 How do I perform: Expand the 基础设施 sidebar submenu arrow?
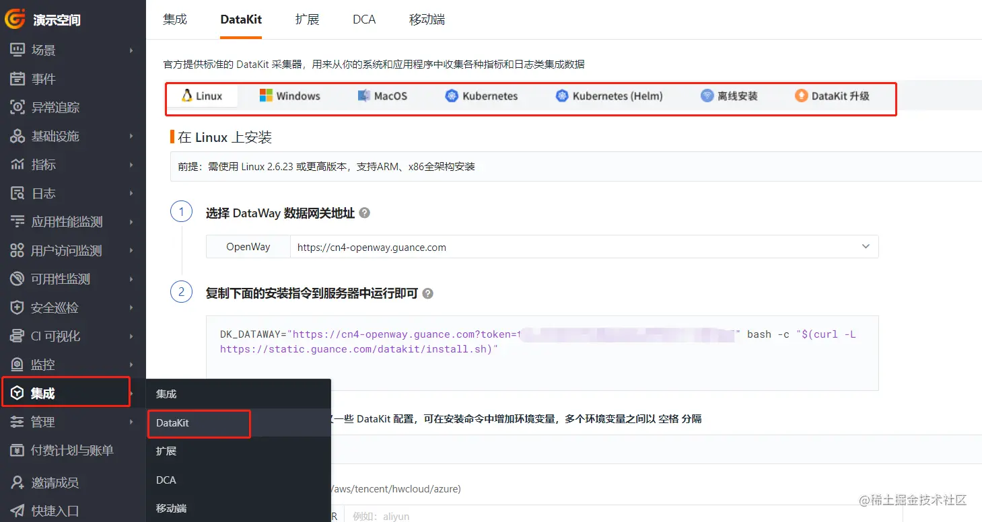click(x=131, y=136)
